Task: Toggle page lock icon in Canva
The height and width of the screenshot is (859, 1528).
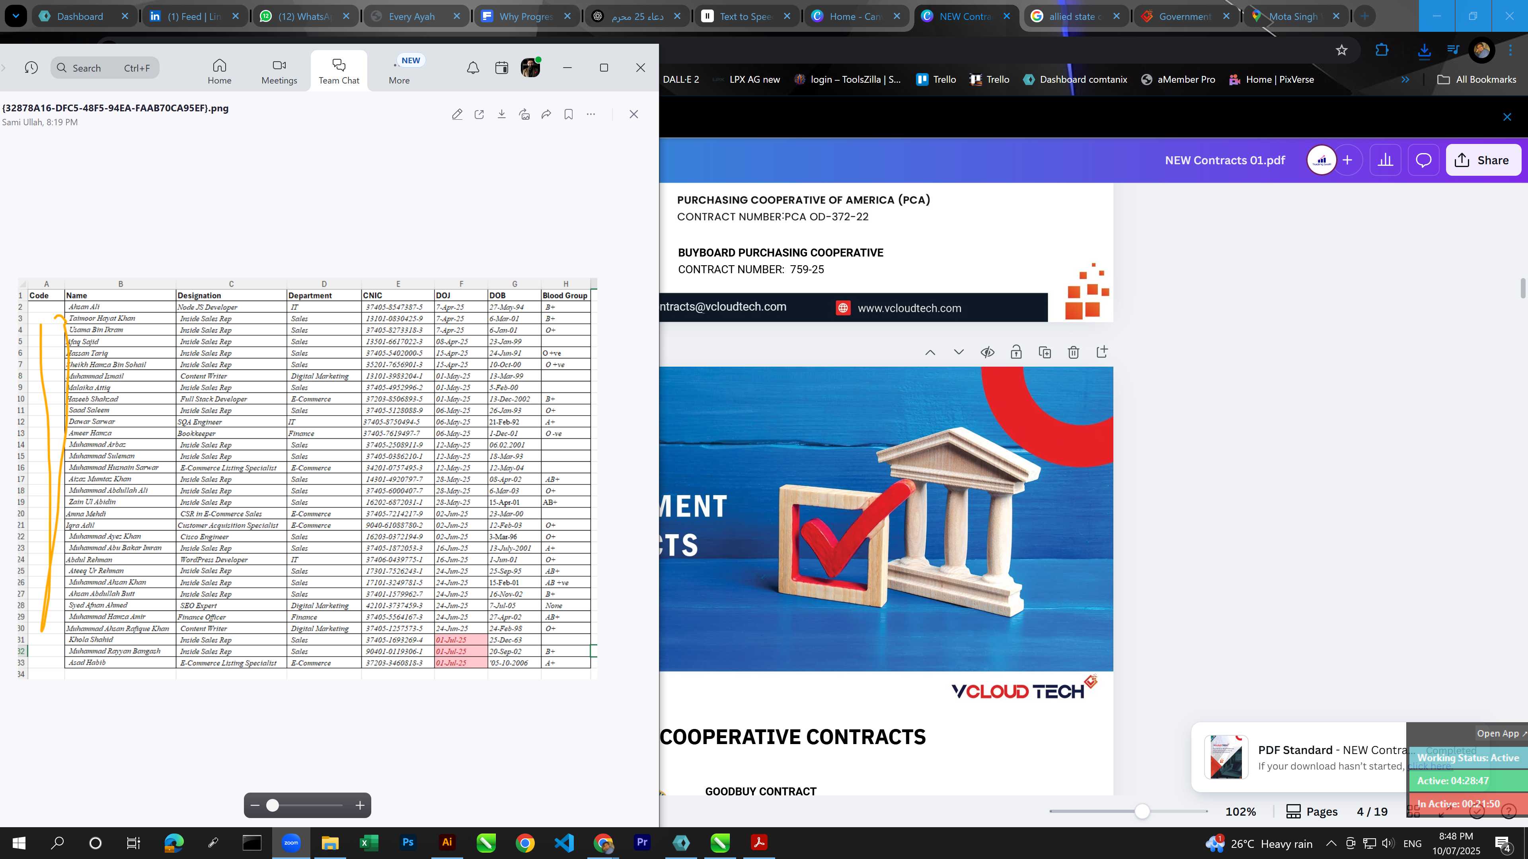Action: coord(1016,352)
